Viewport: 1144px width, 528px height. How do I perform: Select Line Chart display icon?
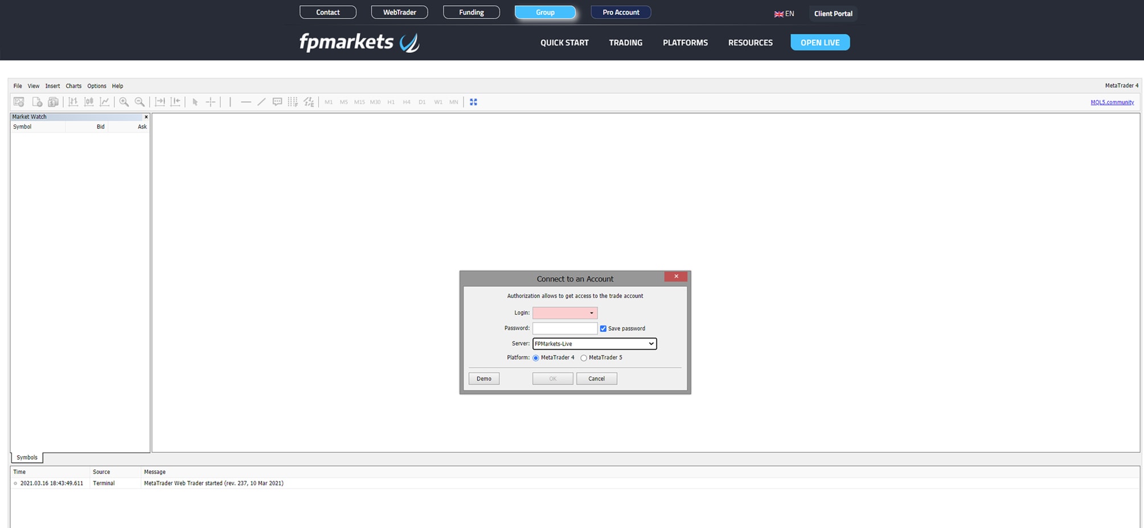pyautogui.click(x=105, y=102)
